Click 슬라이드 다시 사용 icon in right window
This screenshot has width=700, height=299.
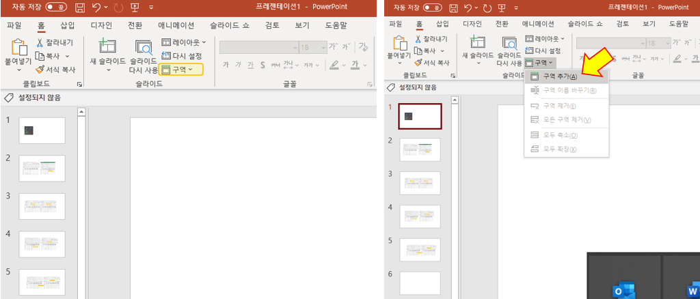point(509,43)
